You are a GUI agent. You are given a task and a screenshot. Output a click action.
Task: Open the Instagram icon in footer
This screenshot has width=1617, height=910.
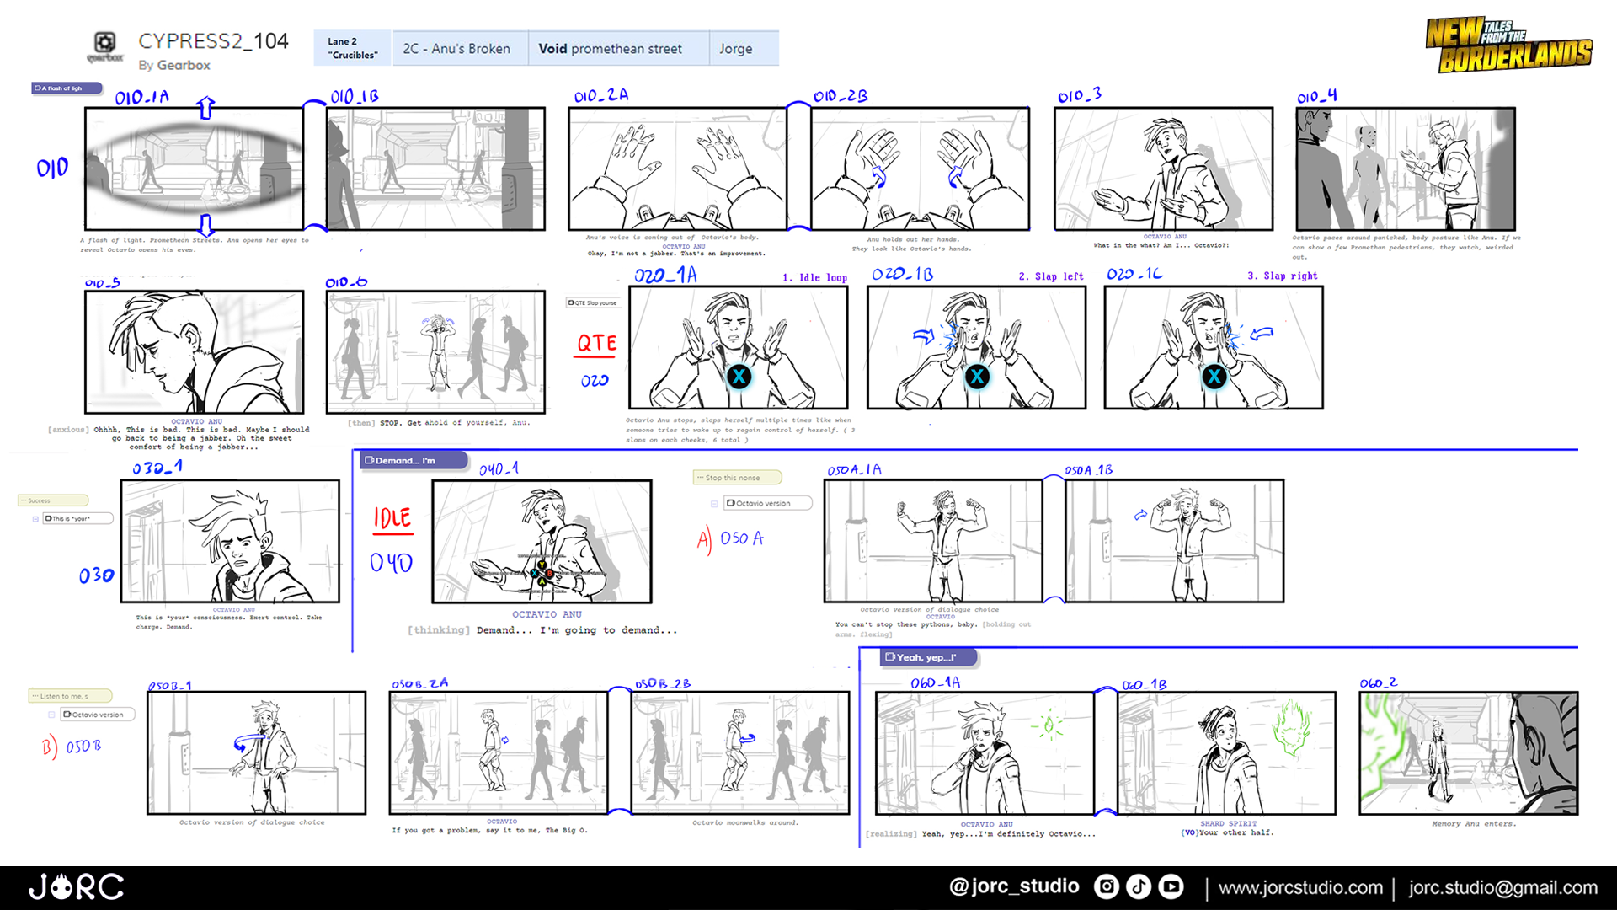pos(1106,886)
